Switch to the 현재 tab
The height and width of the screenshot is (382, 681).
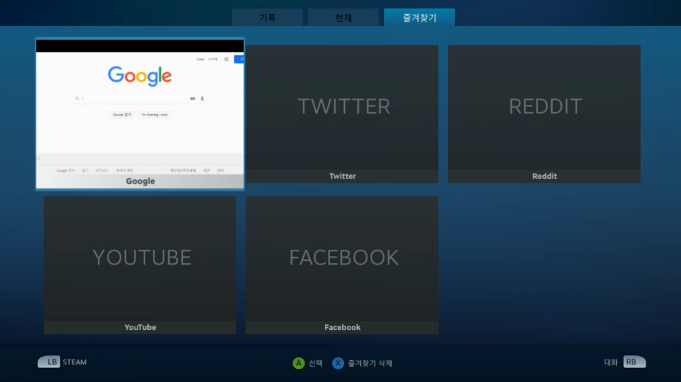[x=343, y=18]
